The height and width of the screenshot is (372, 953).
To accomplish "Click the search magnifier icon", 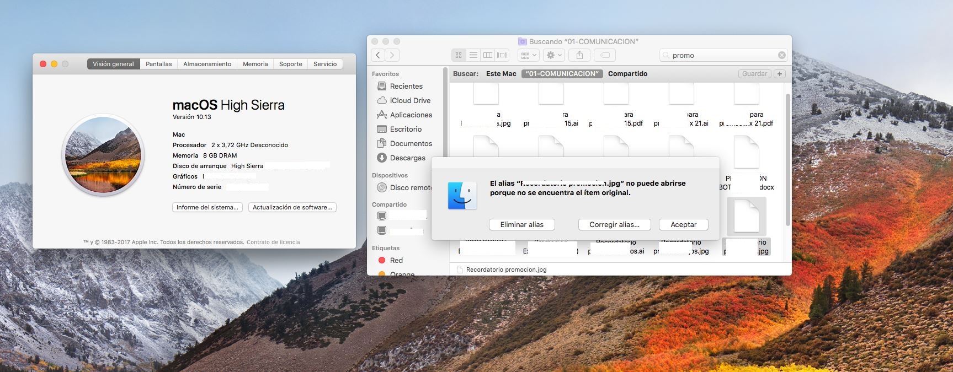I will point(667,55).
